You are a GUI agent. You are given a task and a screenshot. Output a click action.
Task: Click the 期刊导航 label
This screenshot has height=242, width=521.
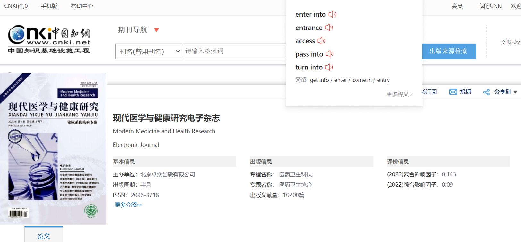click(x=132, y=30)
